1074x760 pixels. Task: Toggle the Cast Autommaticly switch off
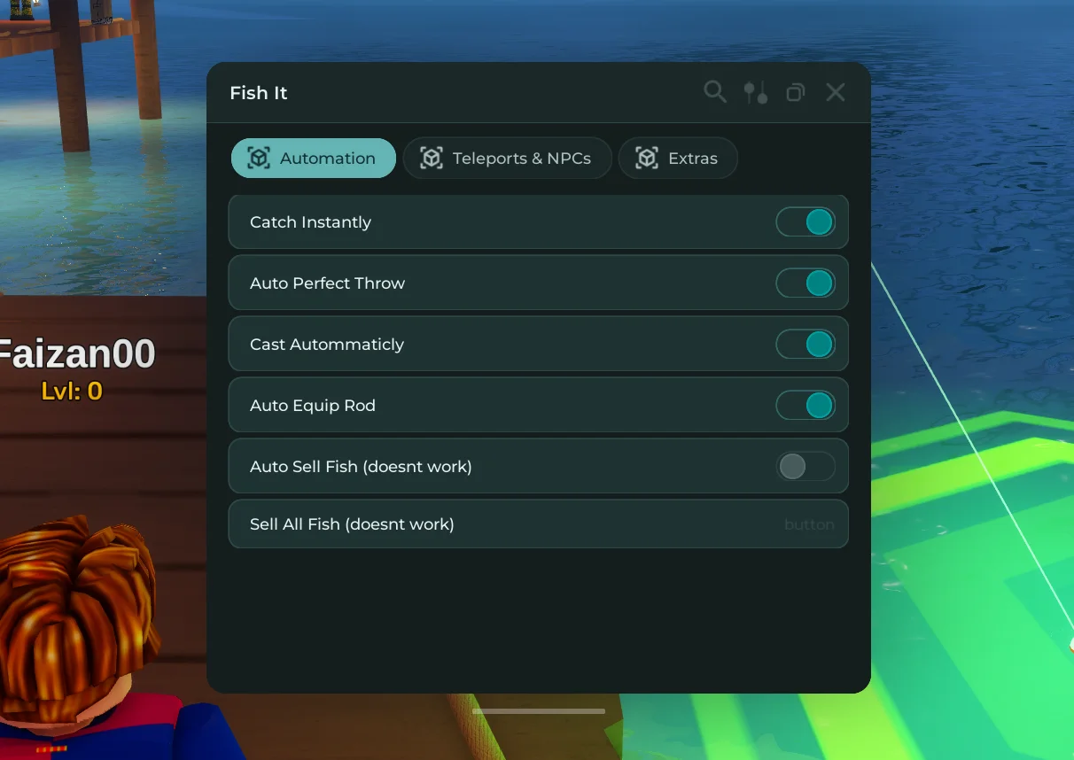tap(805, 345)
